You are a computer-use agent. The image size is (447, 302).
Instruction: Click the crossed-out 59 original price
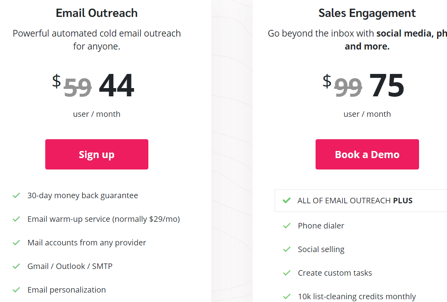tap(78, 87)
